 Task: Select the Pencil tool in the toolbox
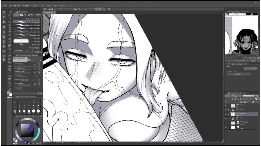[9, 42]
